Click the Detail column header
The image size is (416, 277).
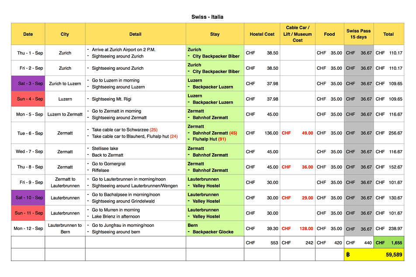point(135,34)
